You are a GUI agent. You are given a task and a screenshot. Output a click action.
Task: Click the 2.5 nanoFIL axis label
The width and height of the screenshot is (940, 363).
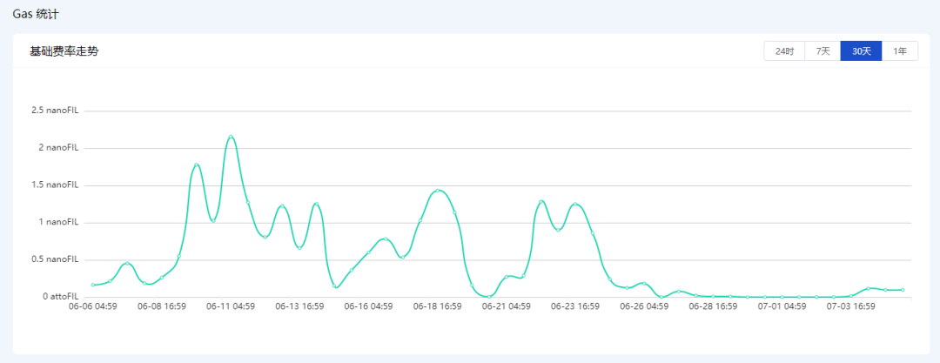(x=55, y=111)
